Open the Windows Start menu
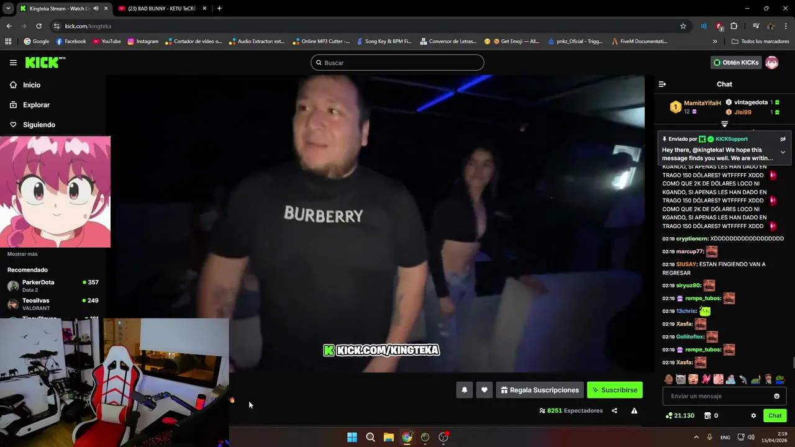 pos(352,437)
